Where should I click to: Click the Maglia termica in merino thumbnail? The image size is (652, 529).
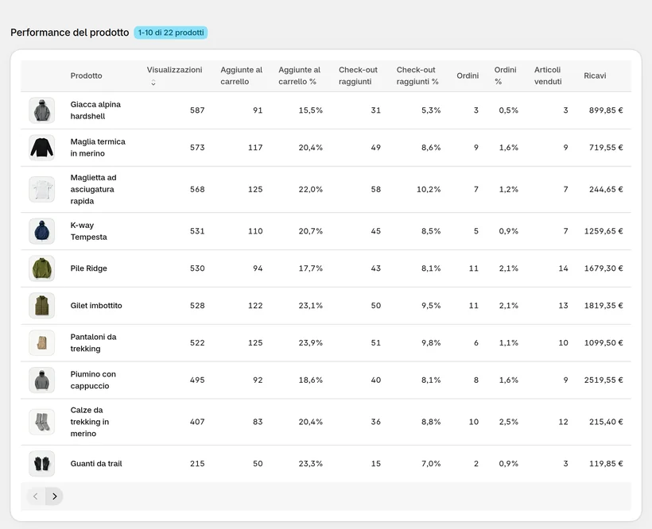(41, 148)
